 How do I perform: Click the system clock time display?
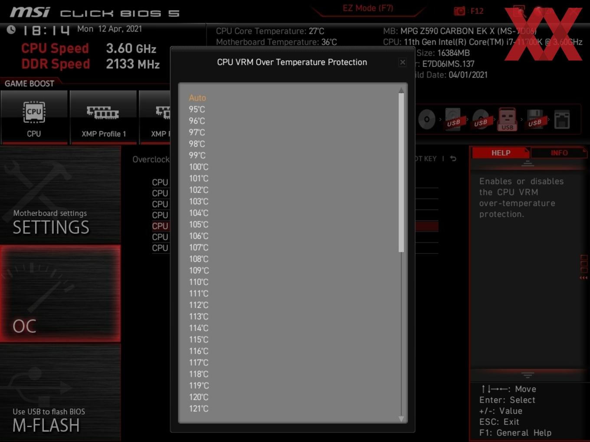tap(46, 30)
